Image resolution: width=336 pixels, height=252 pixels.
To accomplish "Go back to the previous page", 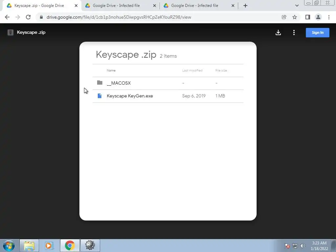I will click(7, 17).
